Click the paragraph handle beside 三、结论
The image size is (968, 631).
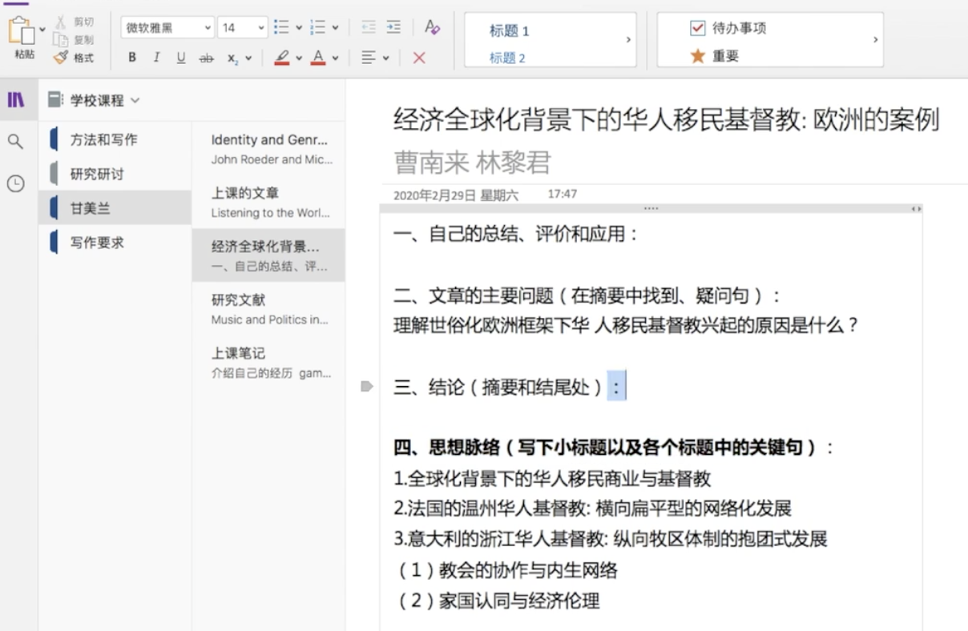[x=367, y=387]
